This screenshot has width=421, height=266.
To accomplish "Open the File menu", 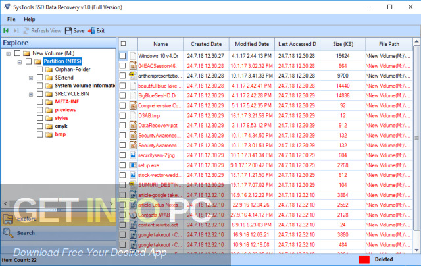I will (11, 19).
